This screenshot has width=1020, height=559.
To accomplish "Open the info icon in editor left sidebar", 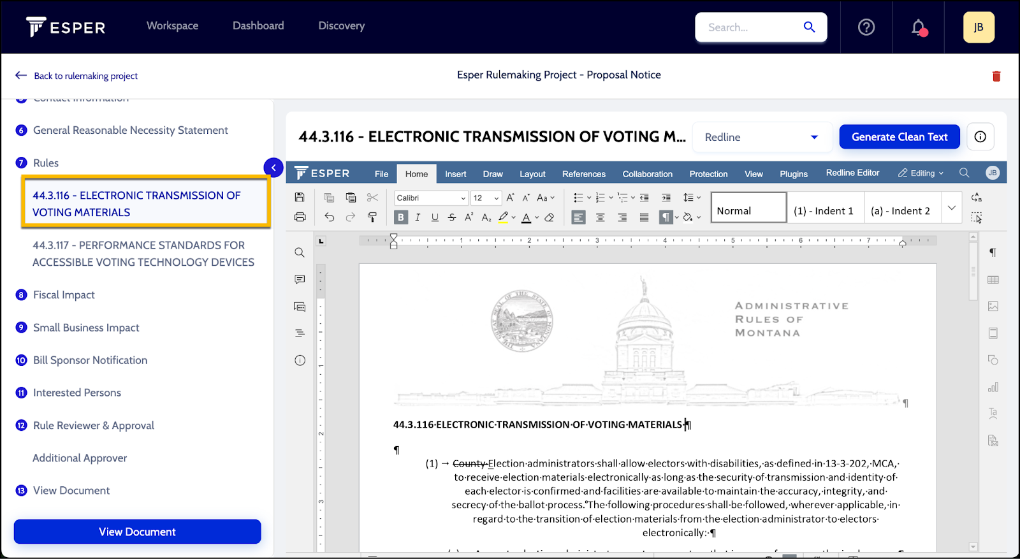I will 300,360.
